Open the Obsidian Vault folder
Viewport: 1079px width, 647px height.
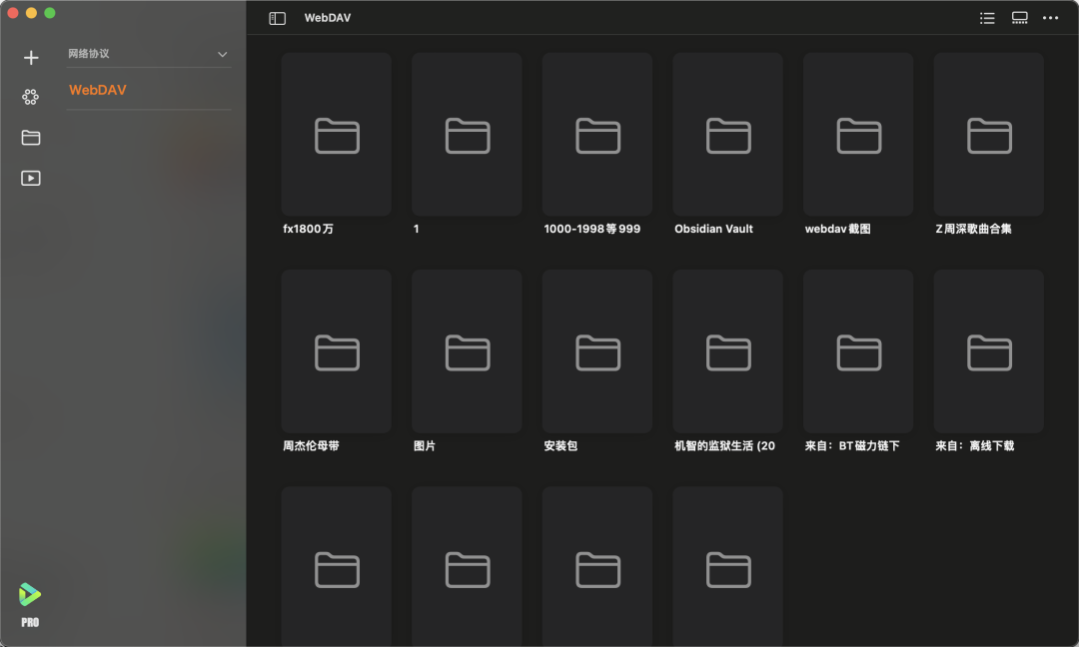(x=727, y=135)
